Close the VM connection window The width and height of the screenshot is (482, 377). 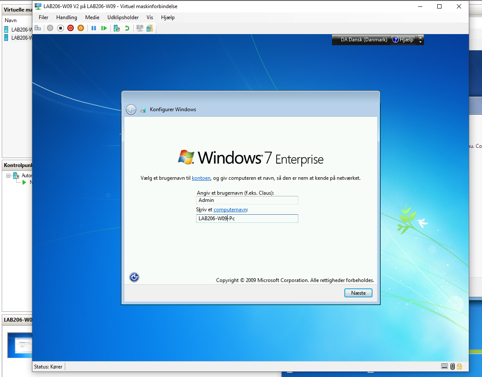[x=459, y=6]
